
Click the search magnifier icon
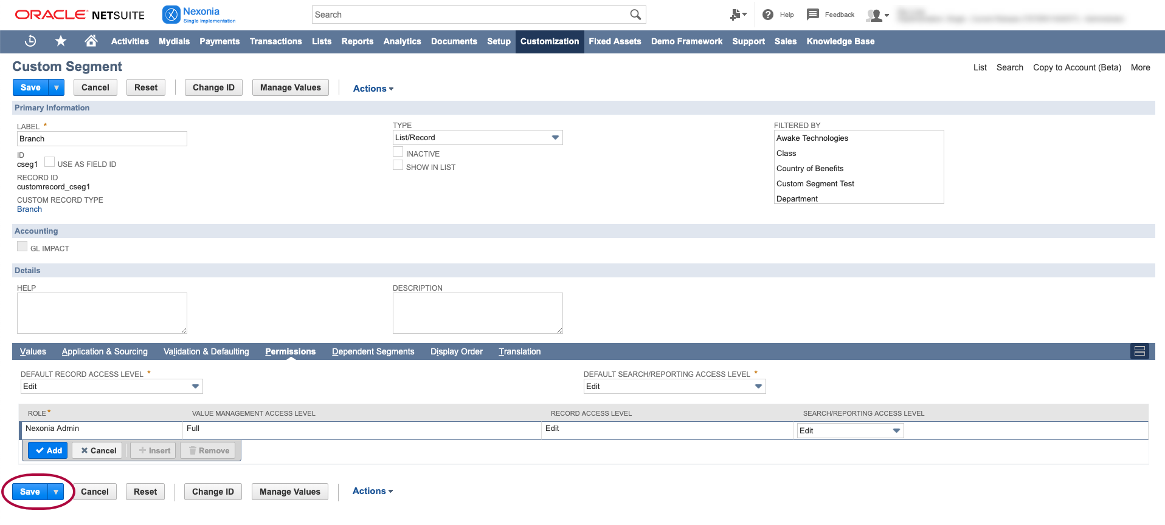coord(635,15)
